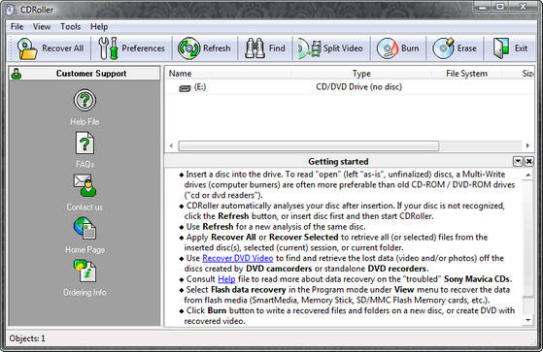
Task: Launch the Split Video tool
Action: [309, 48]
